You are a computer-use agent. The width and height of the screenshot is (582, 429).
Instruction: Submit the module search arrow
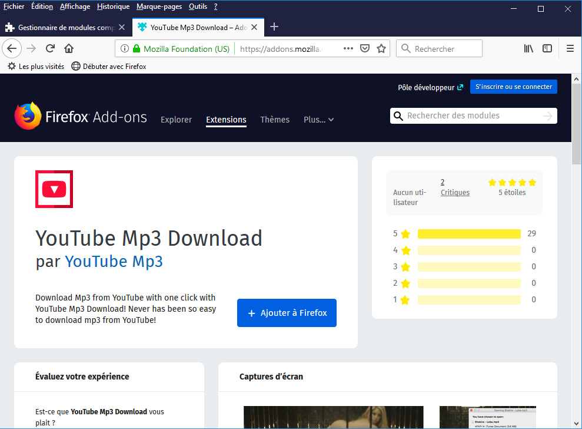click(x=548, y=116)
